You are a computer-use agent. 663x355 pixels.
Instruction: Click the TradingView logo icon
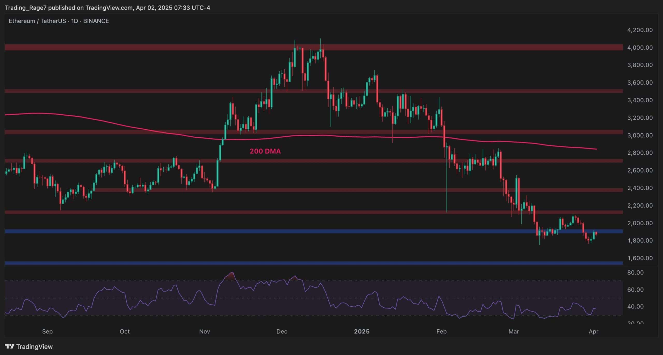(10, 346)
